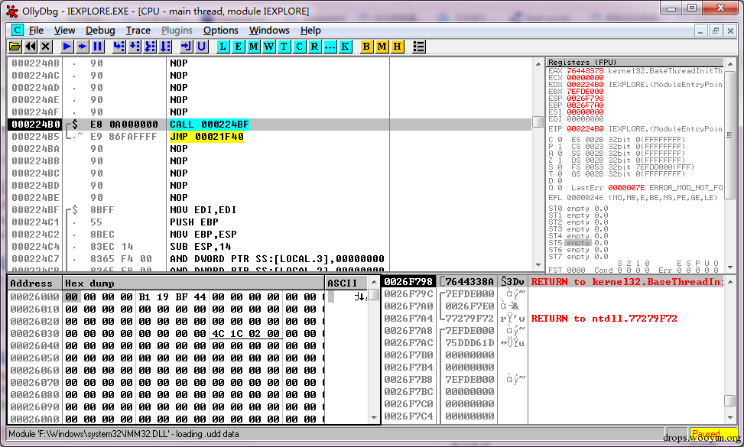Select the MOV EBP,ESP instruction
The image size is (744, 447).
(203, 235)
